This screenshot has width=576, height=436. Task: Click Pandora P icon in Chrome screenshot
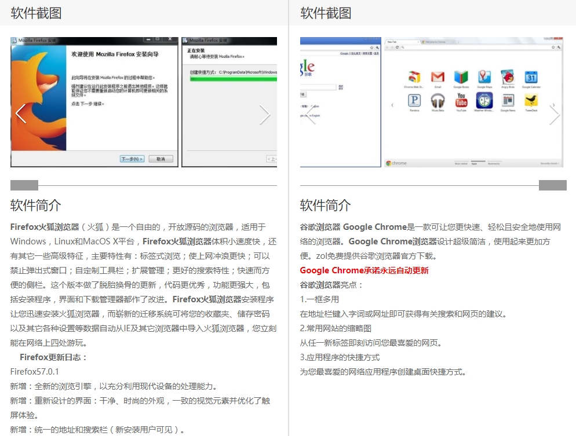coord(414,100)
